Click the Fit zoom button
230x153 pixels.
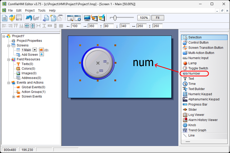click(157, 18)
